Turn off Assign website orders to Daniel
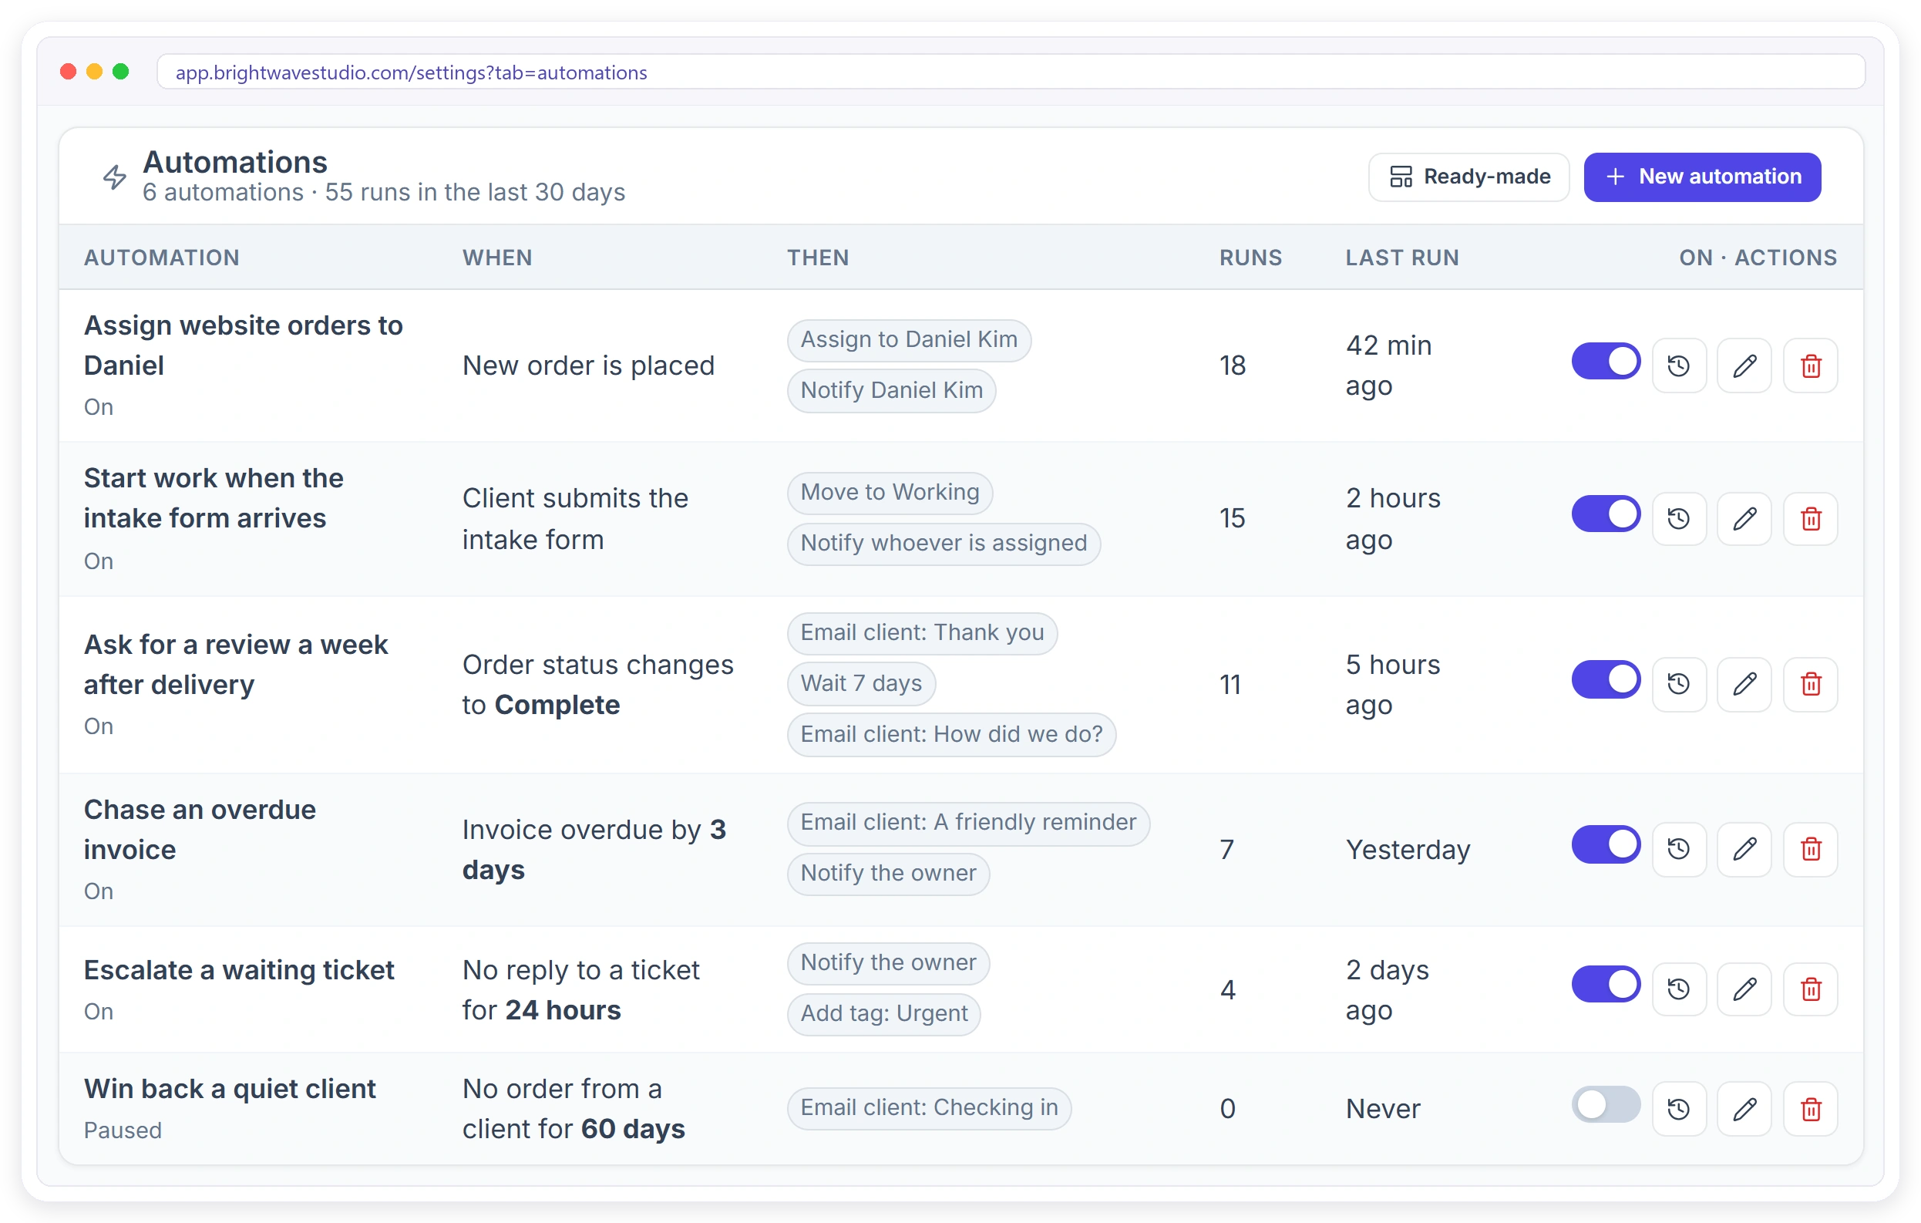The height and width of the screenshot is (1223, 1921). [x=1605, y=361]
